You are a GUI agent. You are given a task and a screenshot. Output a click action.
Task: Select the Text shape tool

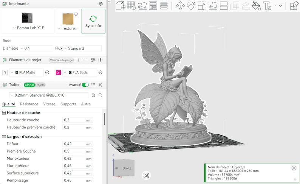[x=267, y=6]
